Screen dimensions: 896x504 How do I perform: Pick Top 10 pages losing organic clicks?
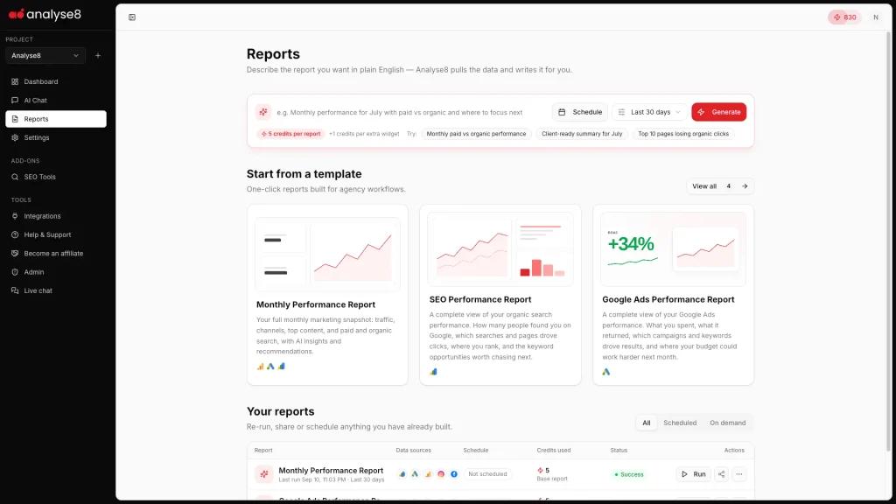[683, 134]
